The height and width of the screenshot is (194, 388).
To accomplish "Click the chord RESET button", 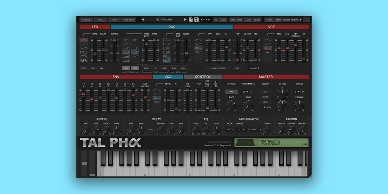I will (x=265, y=97).
